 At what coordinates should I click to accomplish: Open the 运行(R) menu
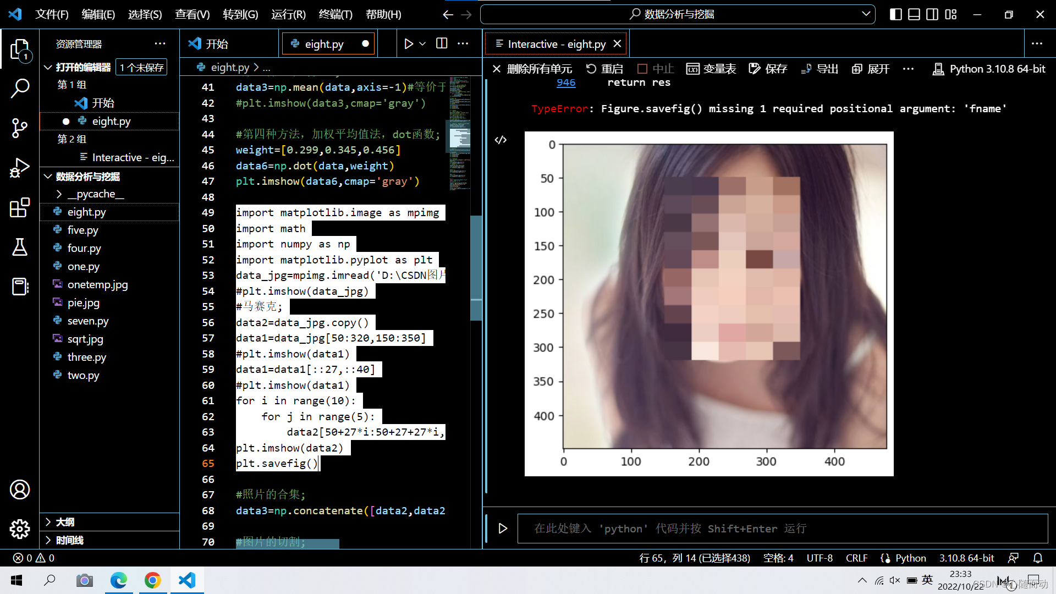click(288, 14)
